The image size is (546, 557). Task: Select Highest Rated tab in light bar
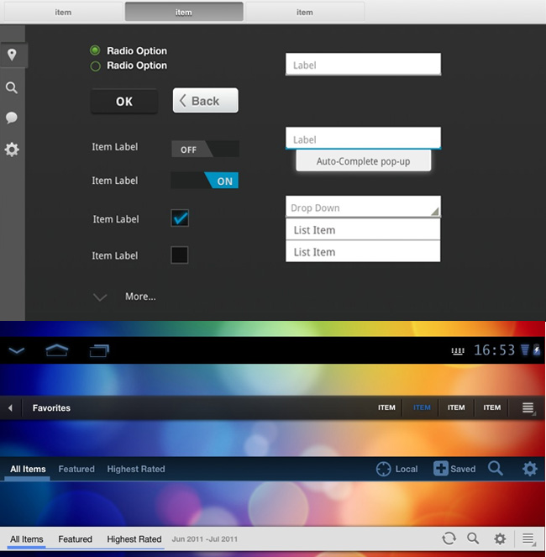(x=134, y=539)
